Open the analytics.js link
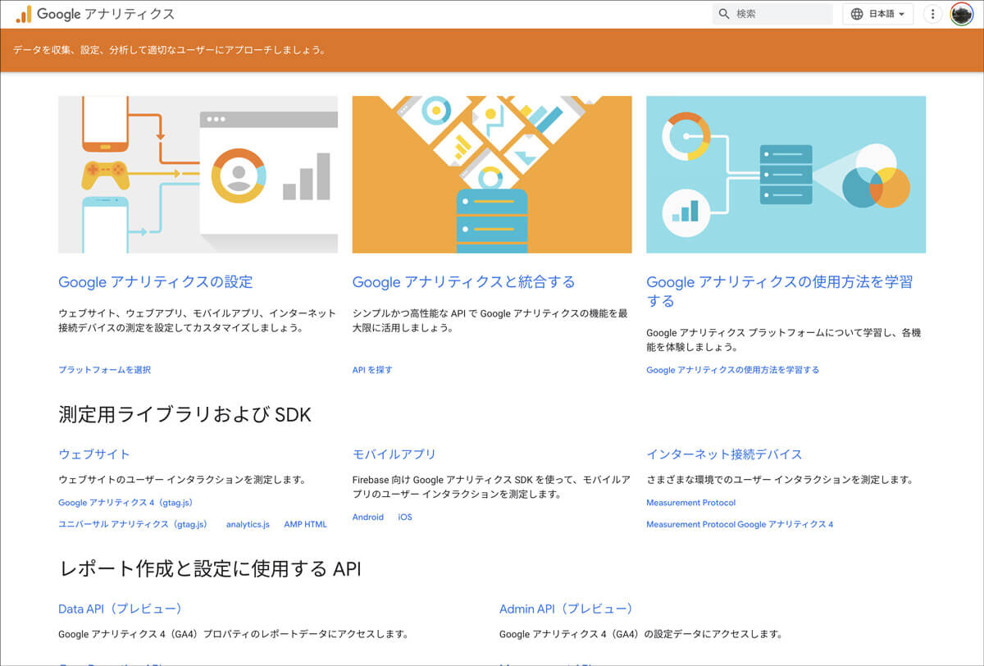 click(248, 524)
